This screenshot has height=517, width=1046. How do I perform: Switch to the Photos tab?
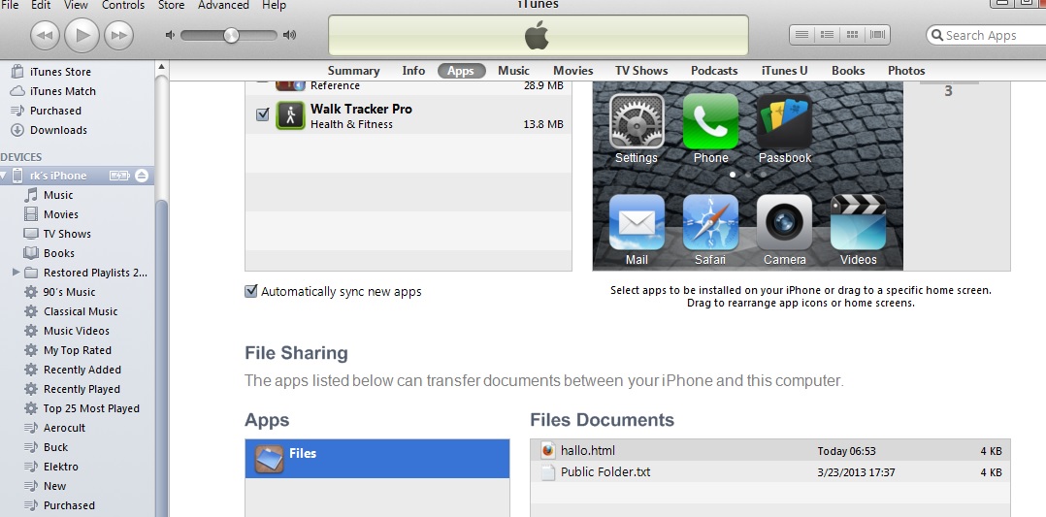click(x=906, y=71)
